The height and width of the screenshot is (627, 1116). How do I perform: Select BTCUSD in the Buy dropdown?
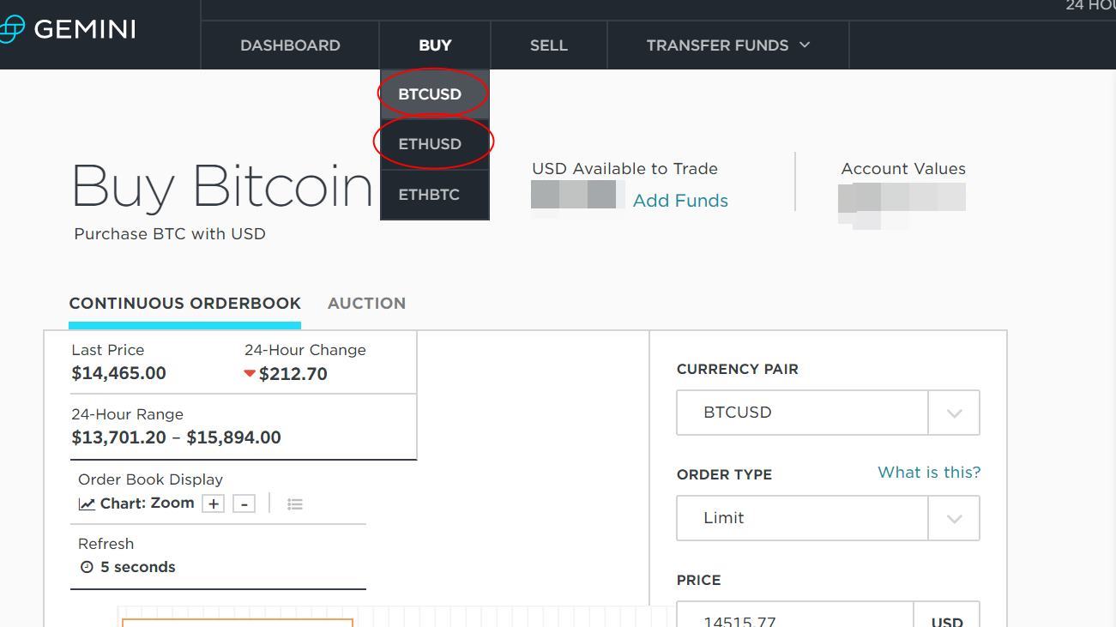click(431, 94)
